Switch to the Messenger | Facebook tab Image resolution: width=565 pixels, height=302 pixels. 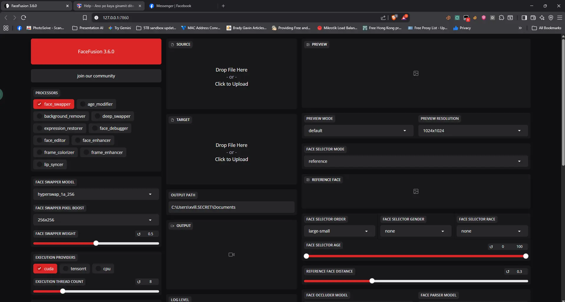(181, 6)
